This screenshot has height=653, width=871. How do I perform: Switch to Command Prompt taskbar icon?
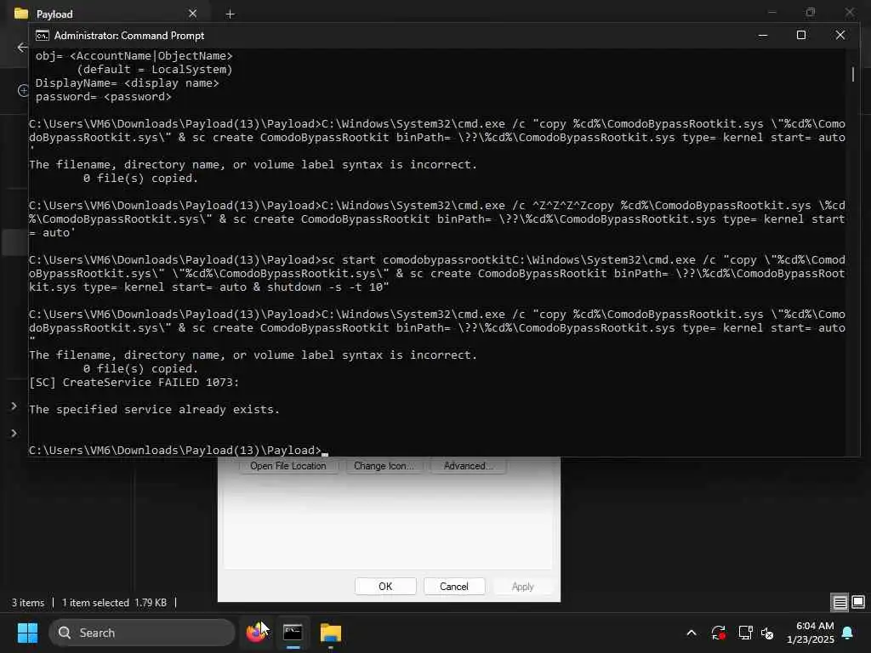293,633
